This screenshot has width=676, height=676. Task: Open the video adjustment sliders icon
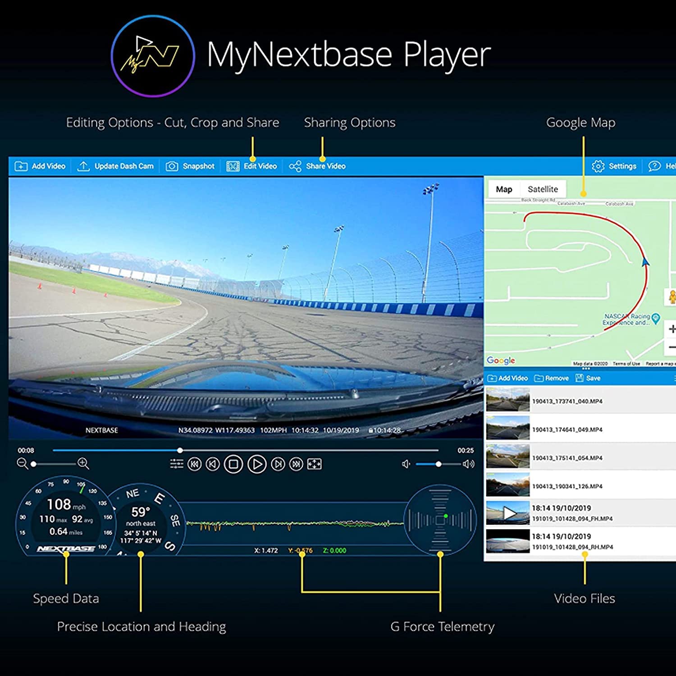click(x=177, y=464)
